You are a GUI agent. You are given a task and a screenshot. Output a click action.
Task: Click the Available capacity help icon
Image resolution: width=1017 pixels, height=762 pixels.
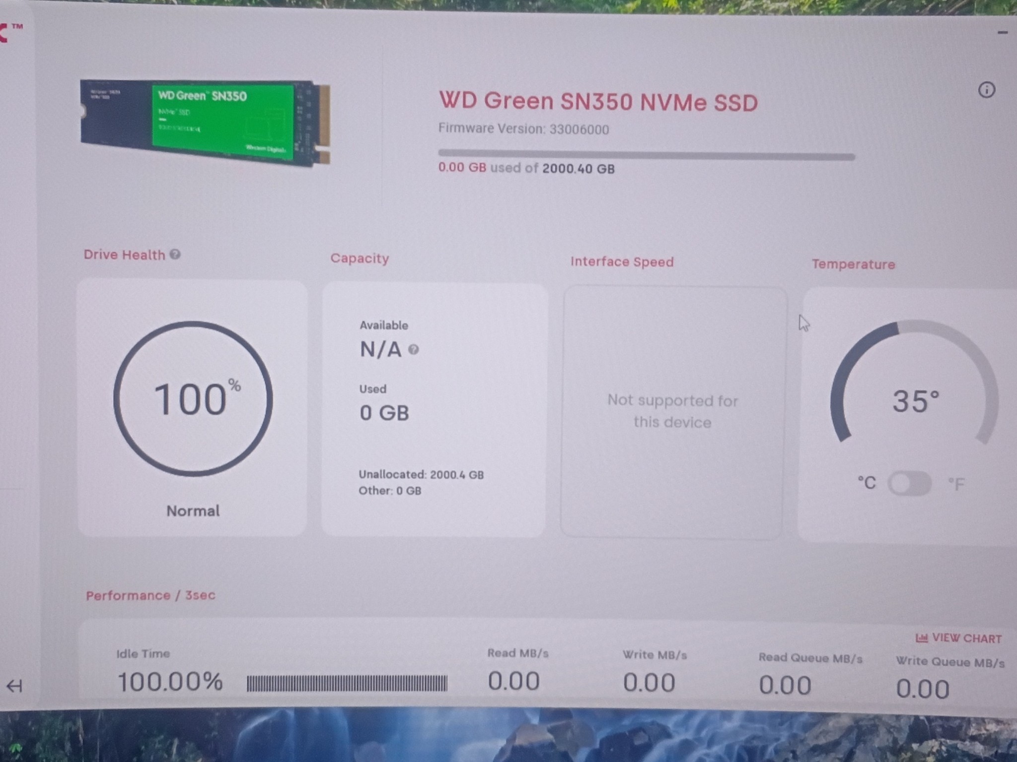click(x=413, y=350)
